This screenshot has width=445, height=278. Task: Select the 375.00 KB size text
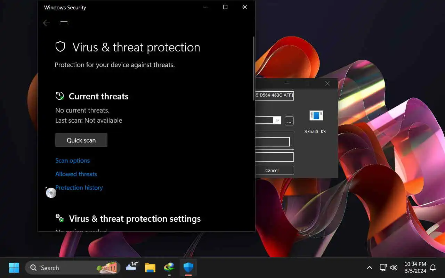tap(315, 132)
